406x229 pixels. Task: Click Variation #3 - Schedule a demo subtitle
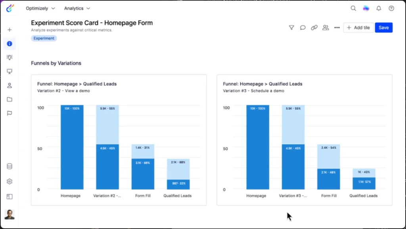(x=253, y=91)
